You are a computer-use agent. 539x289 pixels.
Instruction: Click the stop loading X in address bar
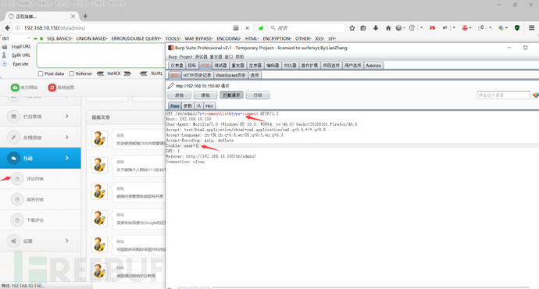point(247,28)
